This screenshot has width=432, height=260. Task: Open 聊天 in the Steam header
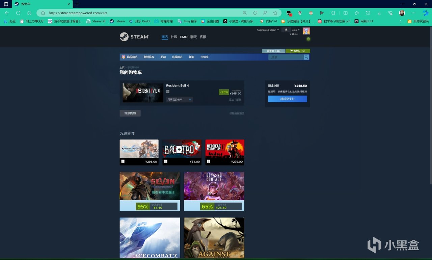pos(193,37)
